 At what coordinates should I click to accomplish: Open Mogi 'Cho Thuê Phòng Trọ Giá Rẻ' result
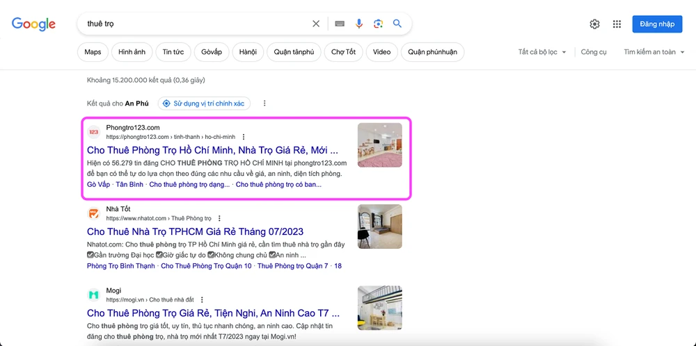click(x=213, y=313)
